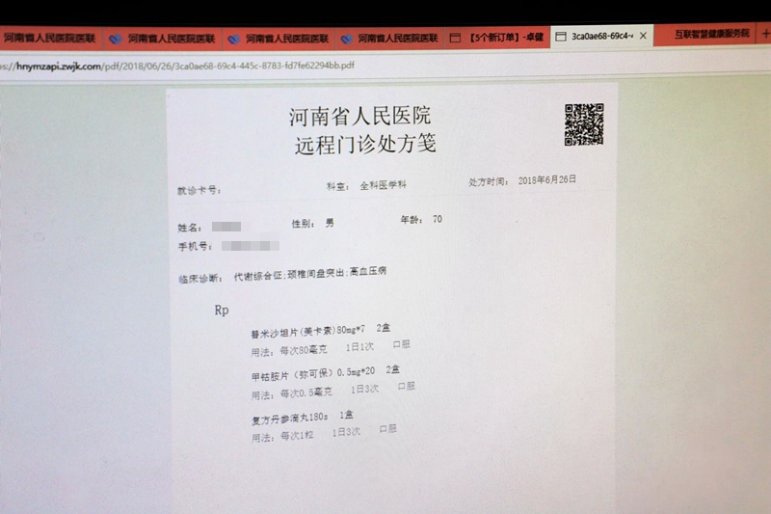This screenshot has width=771, height=514.
Task: Click the 远程门诊处方笺 subtitle
Action: tap(365, 145)
